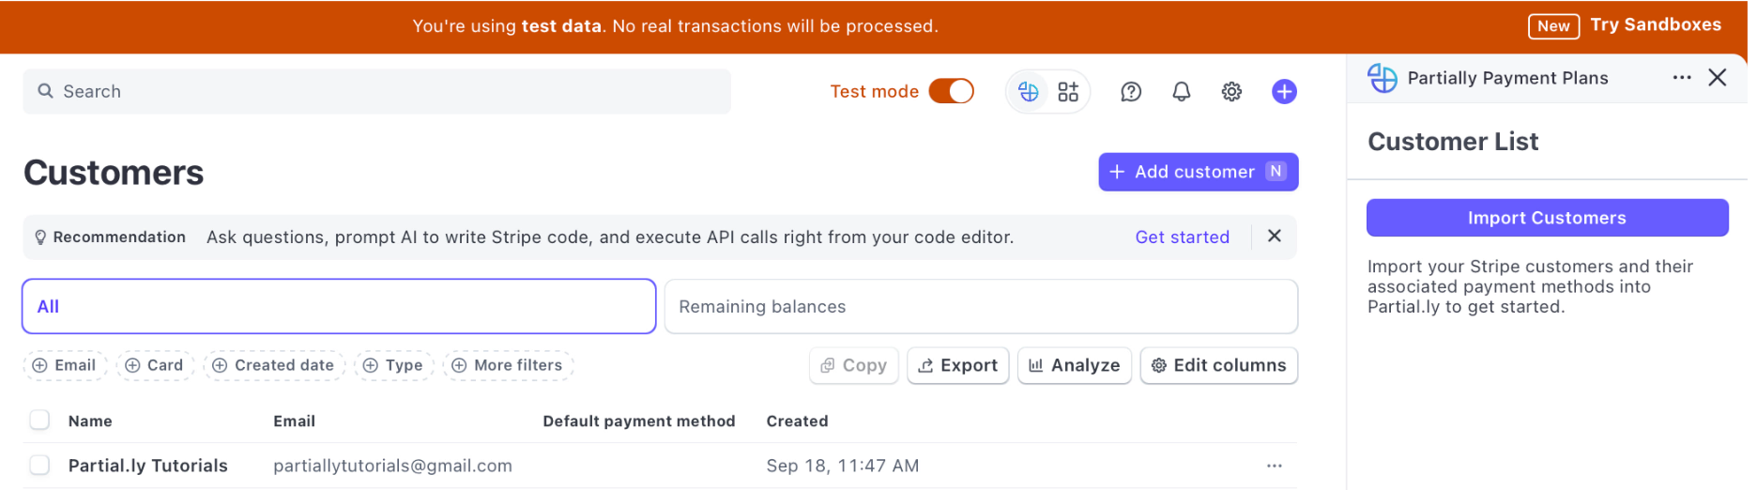Open the More filters dropdown

[508, 365]
